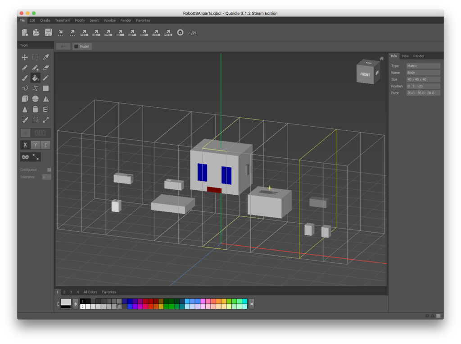Screen dimensions: 461x344
Task: Click the back arrow button
Action: (x=63, y=46)
